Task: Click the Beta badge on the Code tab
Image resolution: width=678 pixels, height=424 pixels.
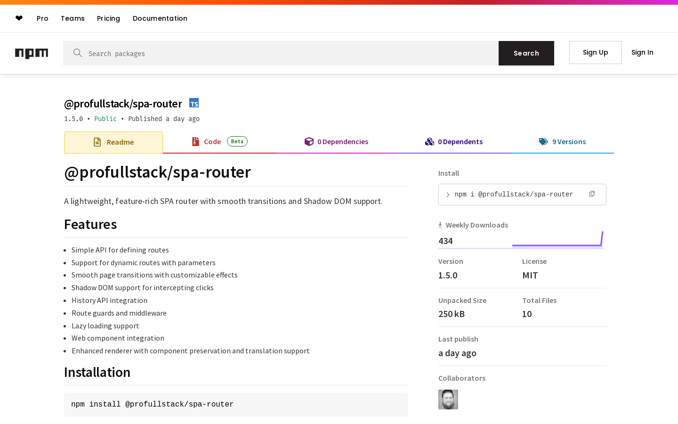Action: click(x=237, y=141)
